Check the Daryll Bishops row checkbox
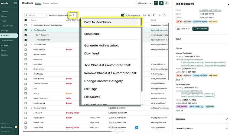The width and height of the screenshot is (229, 135). pos(26,50)
